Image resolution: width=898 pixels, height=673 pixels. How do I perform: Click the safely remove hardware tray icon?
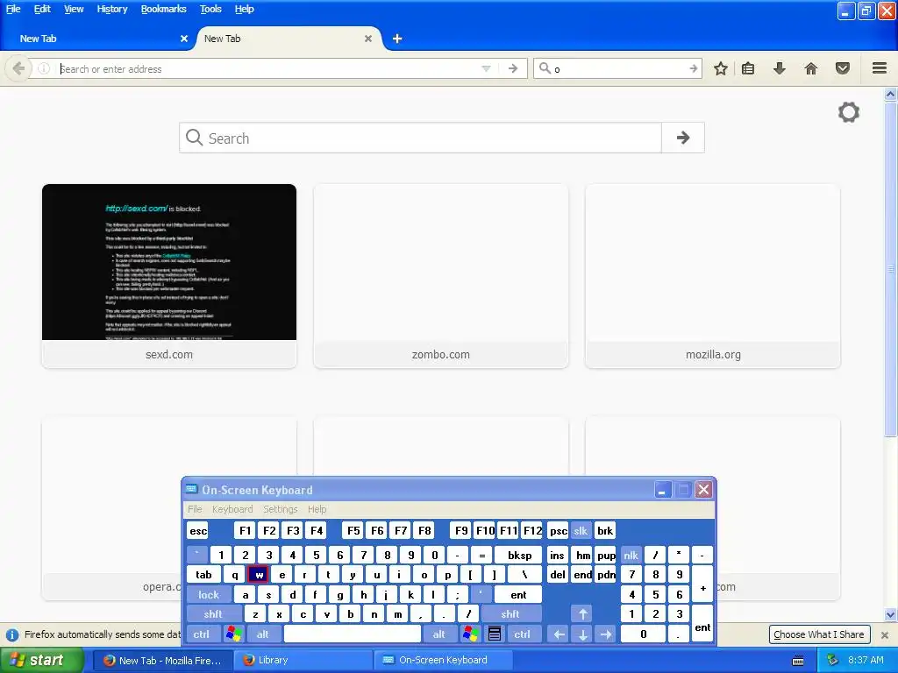point(832,660)
